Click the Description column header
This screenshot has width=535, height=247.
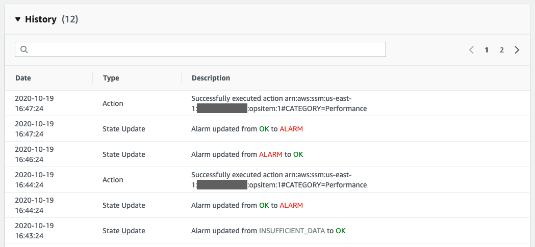click(211, 78)
